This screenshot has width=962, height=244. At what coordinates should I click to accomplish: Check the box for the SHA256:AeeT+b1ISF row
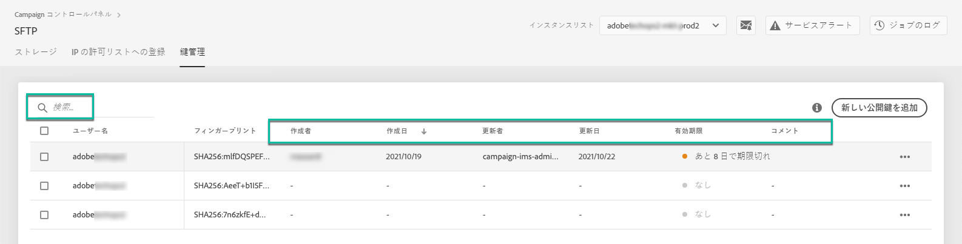pos(44,186)
